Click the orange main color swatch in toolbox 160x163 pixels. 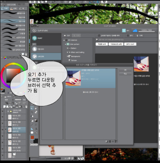point(32,138)
